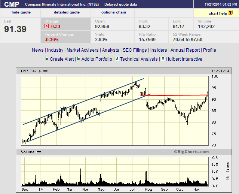Click the 11/21/2014 04:02 PM timestamp
Image resolution: width=239 pixels, height=194 pixels.
click(221, 4)
